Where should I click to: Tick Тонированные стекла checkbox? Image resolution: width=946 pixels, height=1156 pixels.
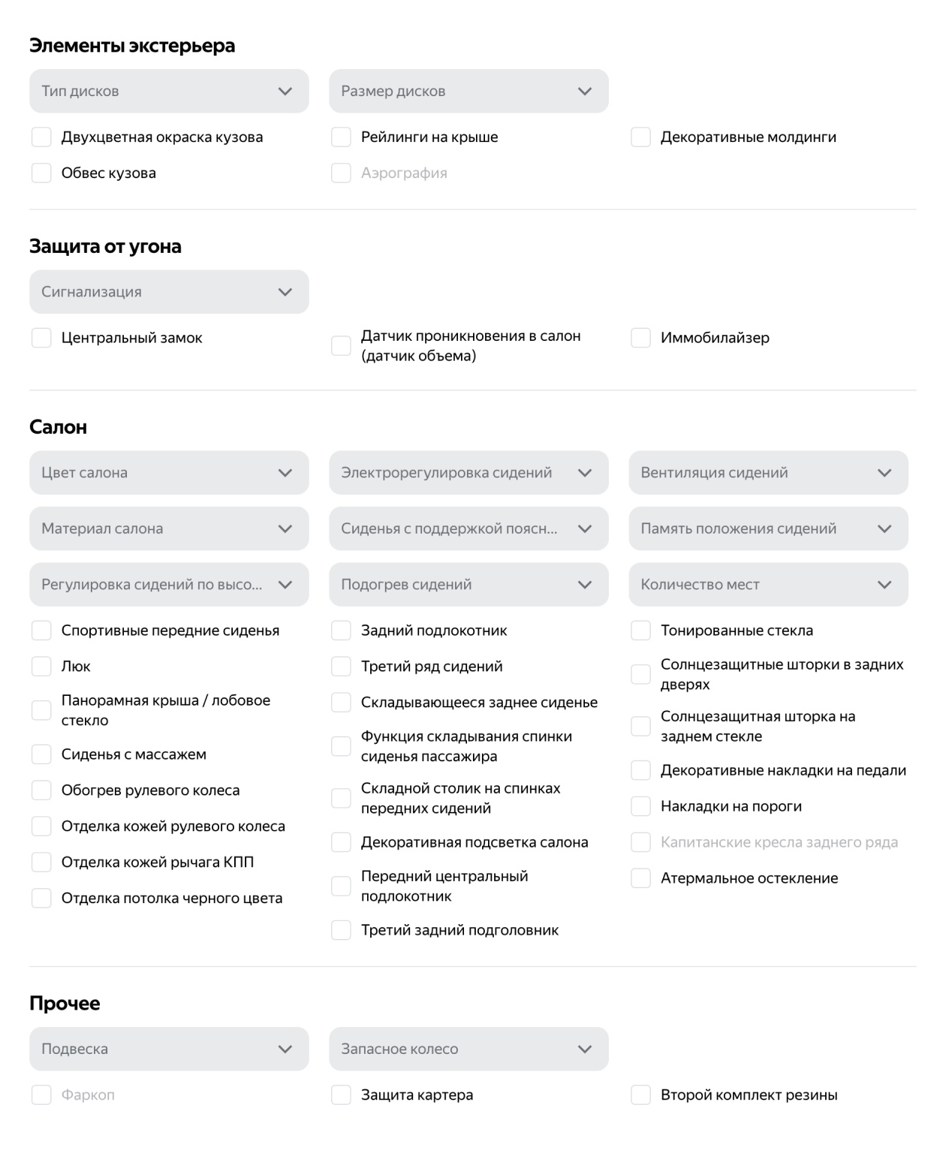(641, 631)
